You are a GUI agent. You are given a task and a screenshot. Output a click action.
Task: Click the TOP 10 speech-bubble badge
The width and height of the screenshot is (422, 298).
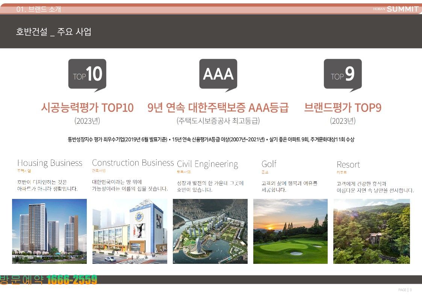click(87, 75)
